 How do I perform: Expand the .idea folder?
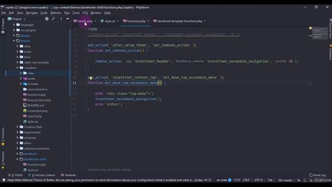tap(21, 73)
